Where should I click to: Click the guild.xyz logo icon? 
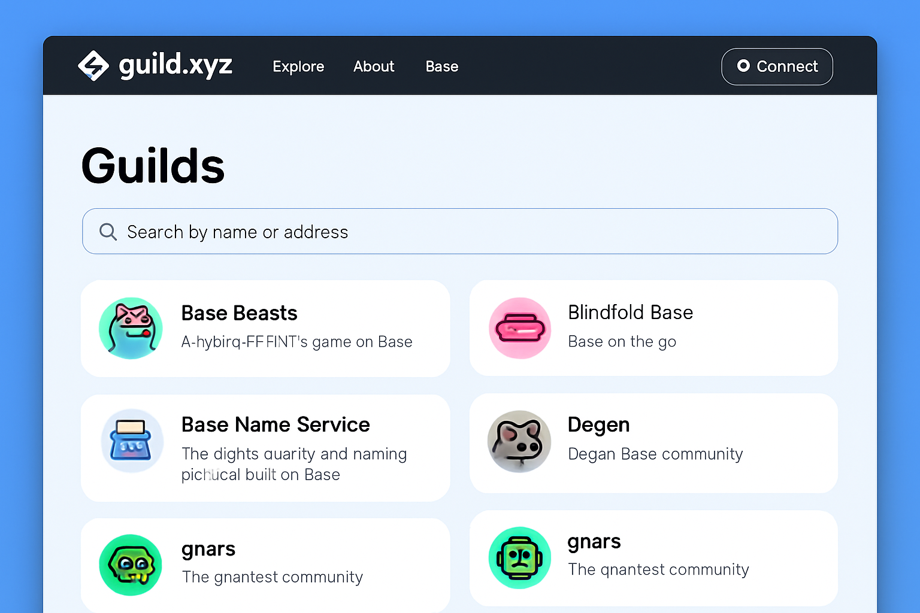94,66
